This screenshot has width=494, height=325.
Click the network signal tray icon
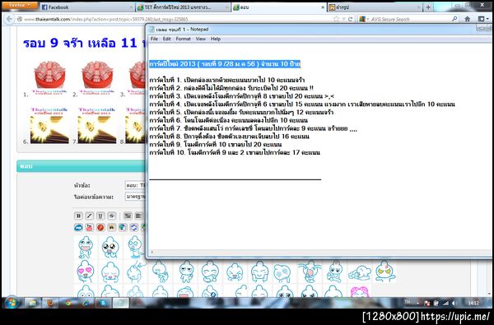coord(445,304)
